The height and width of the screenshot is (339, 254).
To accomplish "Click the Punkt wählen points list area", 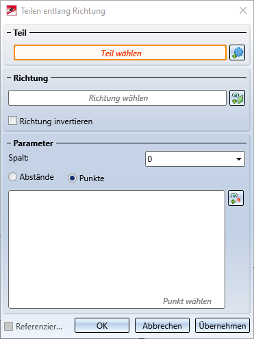I will pyautogui.click(x=116, y=249).
